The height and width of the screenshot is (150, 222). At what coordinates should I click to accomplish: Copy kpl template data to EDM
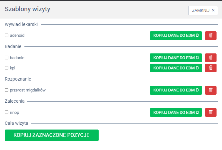click(176, 68)
